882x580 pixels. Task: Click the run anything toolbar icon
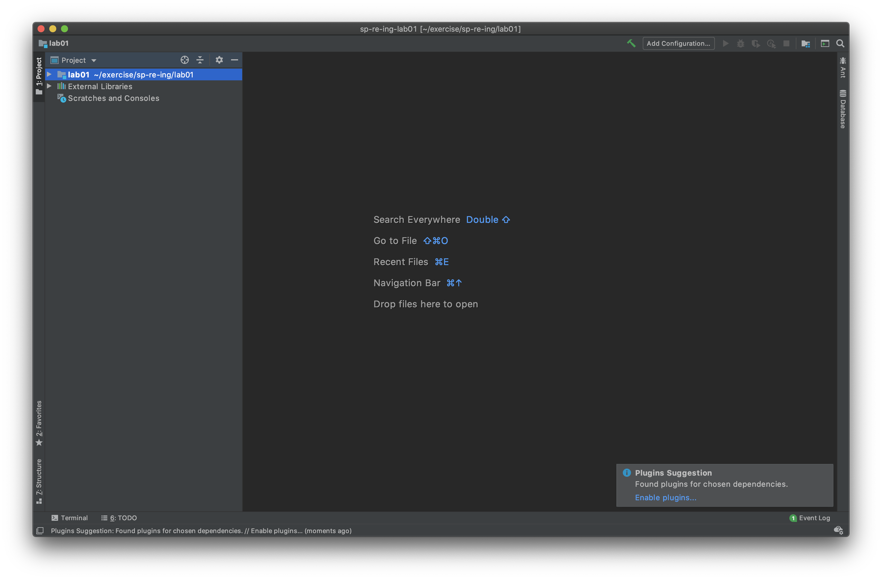coord(825,44)
